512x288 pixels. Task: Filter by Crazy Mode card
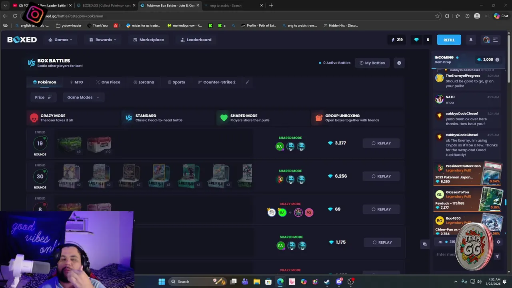[x=73, y=118]
